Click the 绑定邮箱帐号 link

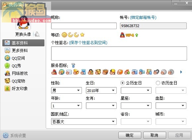click(143, 18)
